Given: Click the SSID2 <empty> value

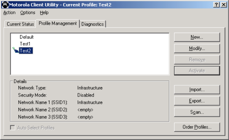Looking at the screenshot, I should tap(85, 110).
